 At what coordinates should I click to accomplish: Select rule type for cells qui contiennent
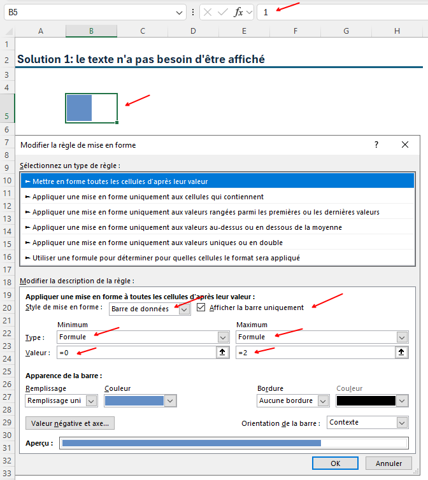coord(148,197)
